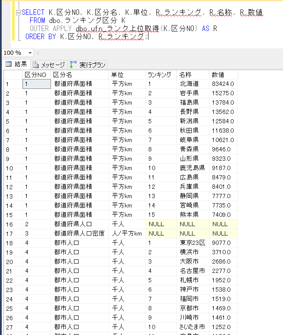283x335 pixels.
Task: Click the SELECT keyword in query editor
Action: (x=33, y=12)
